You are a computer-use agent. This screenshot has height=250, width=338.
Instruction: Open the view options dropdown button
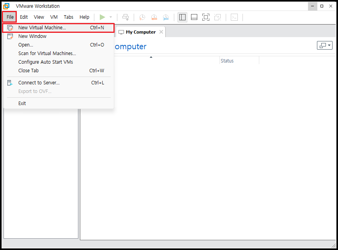point(325,45)
